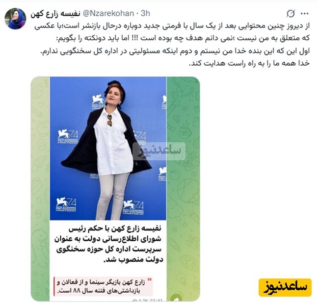Click the yellow ساعدنیوز logo badge

(x=285, y=287)
